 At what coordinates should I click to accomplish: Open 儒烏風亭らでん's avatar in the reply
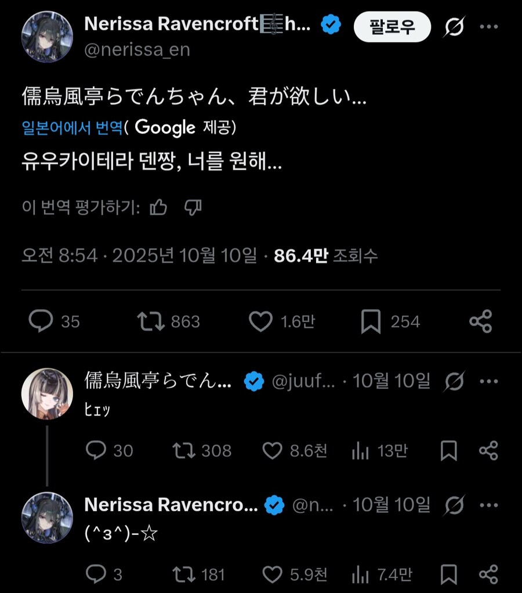point(47,393)
